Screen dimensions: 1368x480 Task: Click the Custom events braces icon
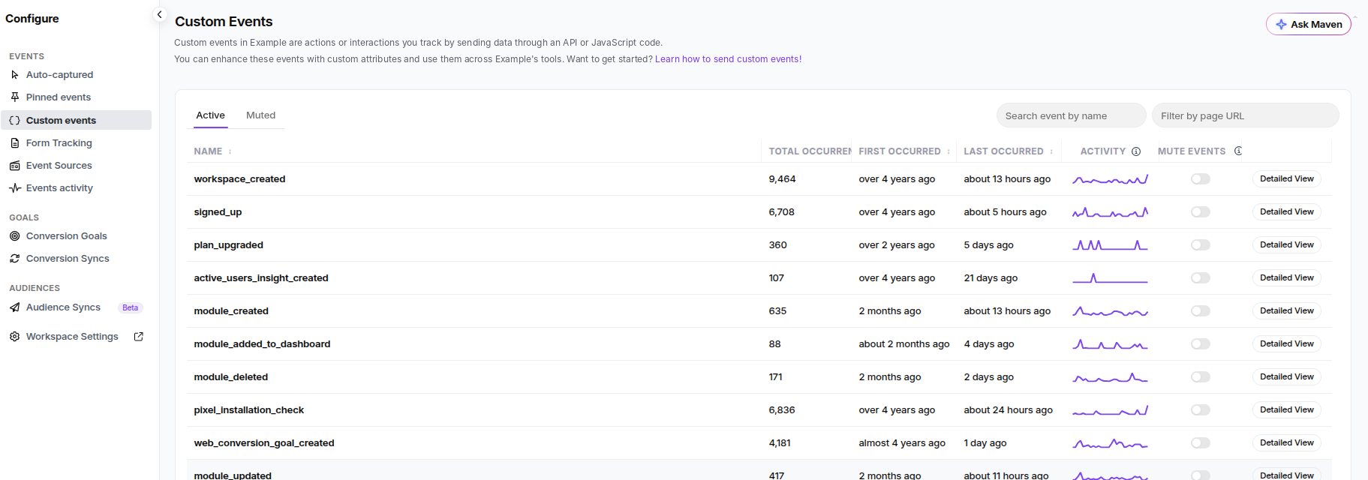click(14, 120)
